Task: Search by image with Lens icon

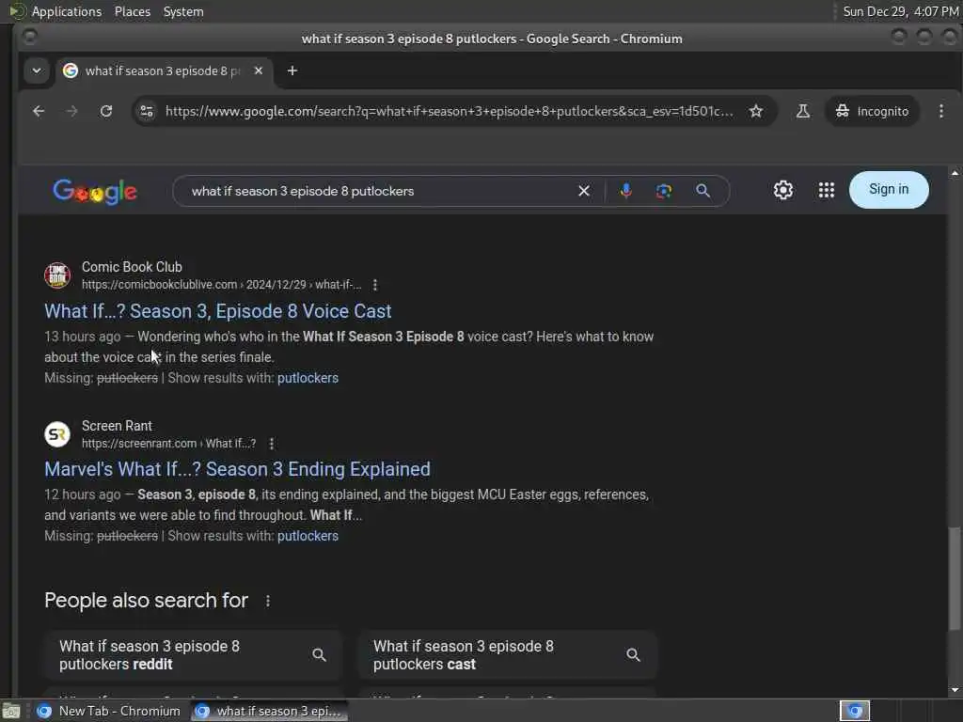Action: 664,191
